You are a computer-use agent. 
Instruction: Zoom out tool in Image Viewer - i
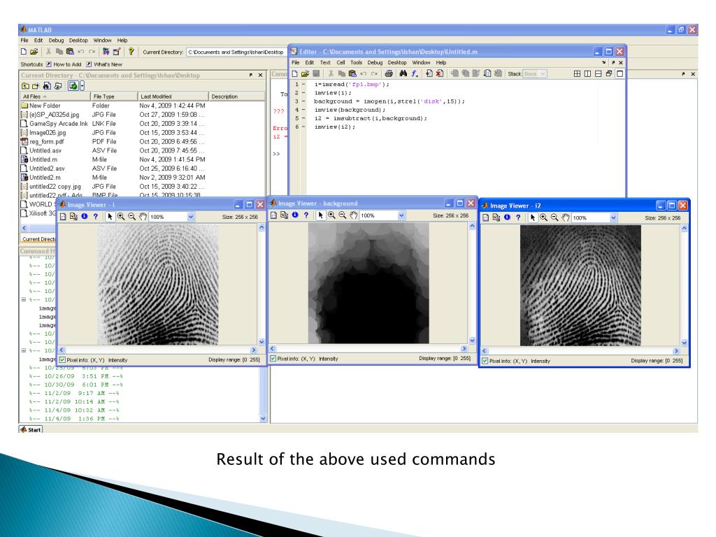tap(132, 217)
